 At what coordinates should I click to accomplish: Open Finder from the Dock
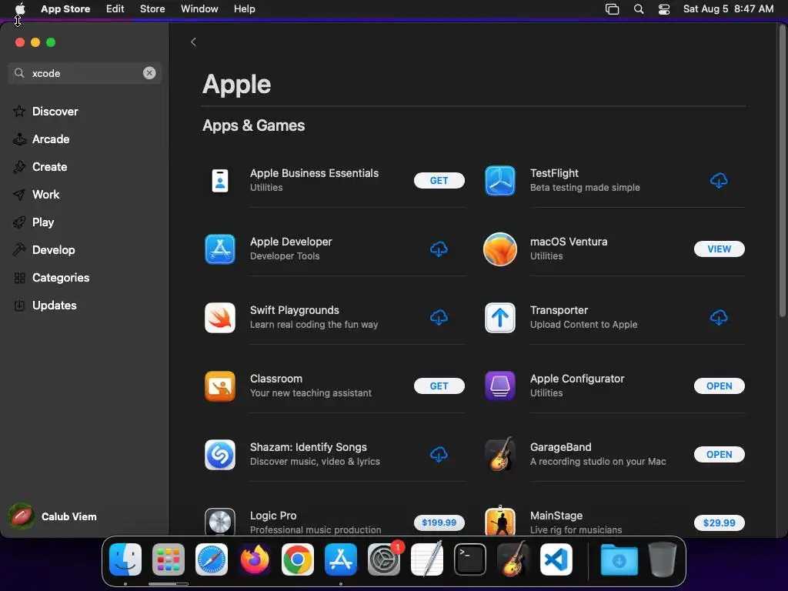[125, 559]
